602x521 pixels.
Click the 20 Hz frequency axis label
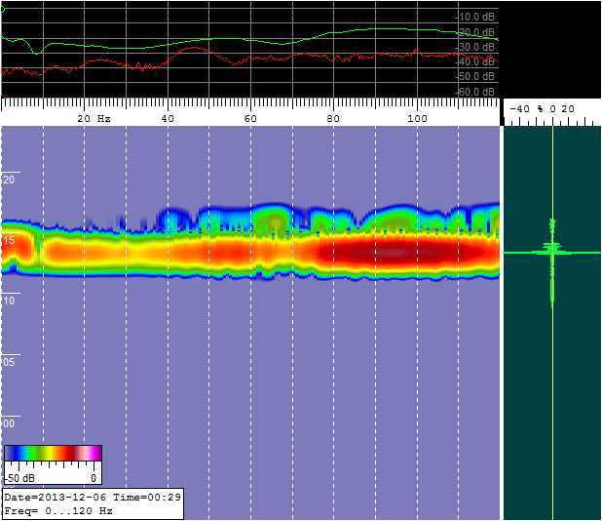click(94, 118)
